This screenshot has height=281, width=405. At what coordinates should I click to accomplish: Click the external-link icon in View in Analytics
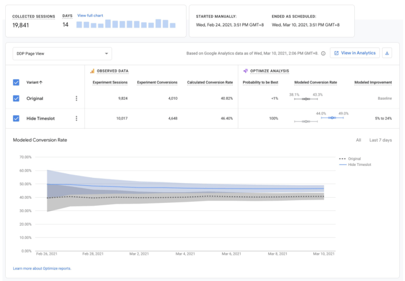[x=337, y=53]
